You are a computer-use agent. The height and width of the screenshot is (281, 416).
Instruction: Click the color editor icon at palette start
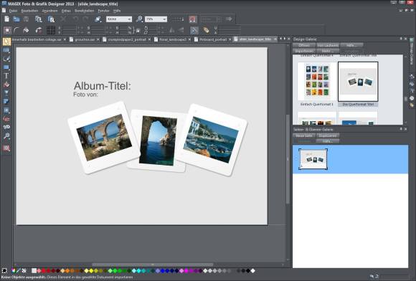click(x=14, y=271)
